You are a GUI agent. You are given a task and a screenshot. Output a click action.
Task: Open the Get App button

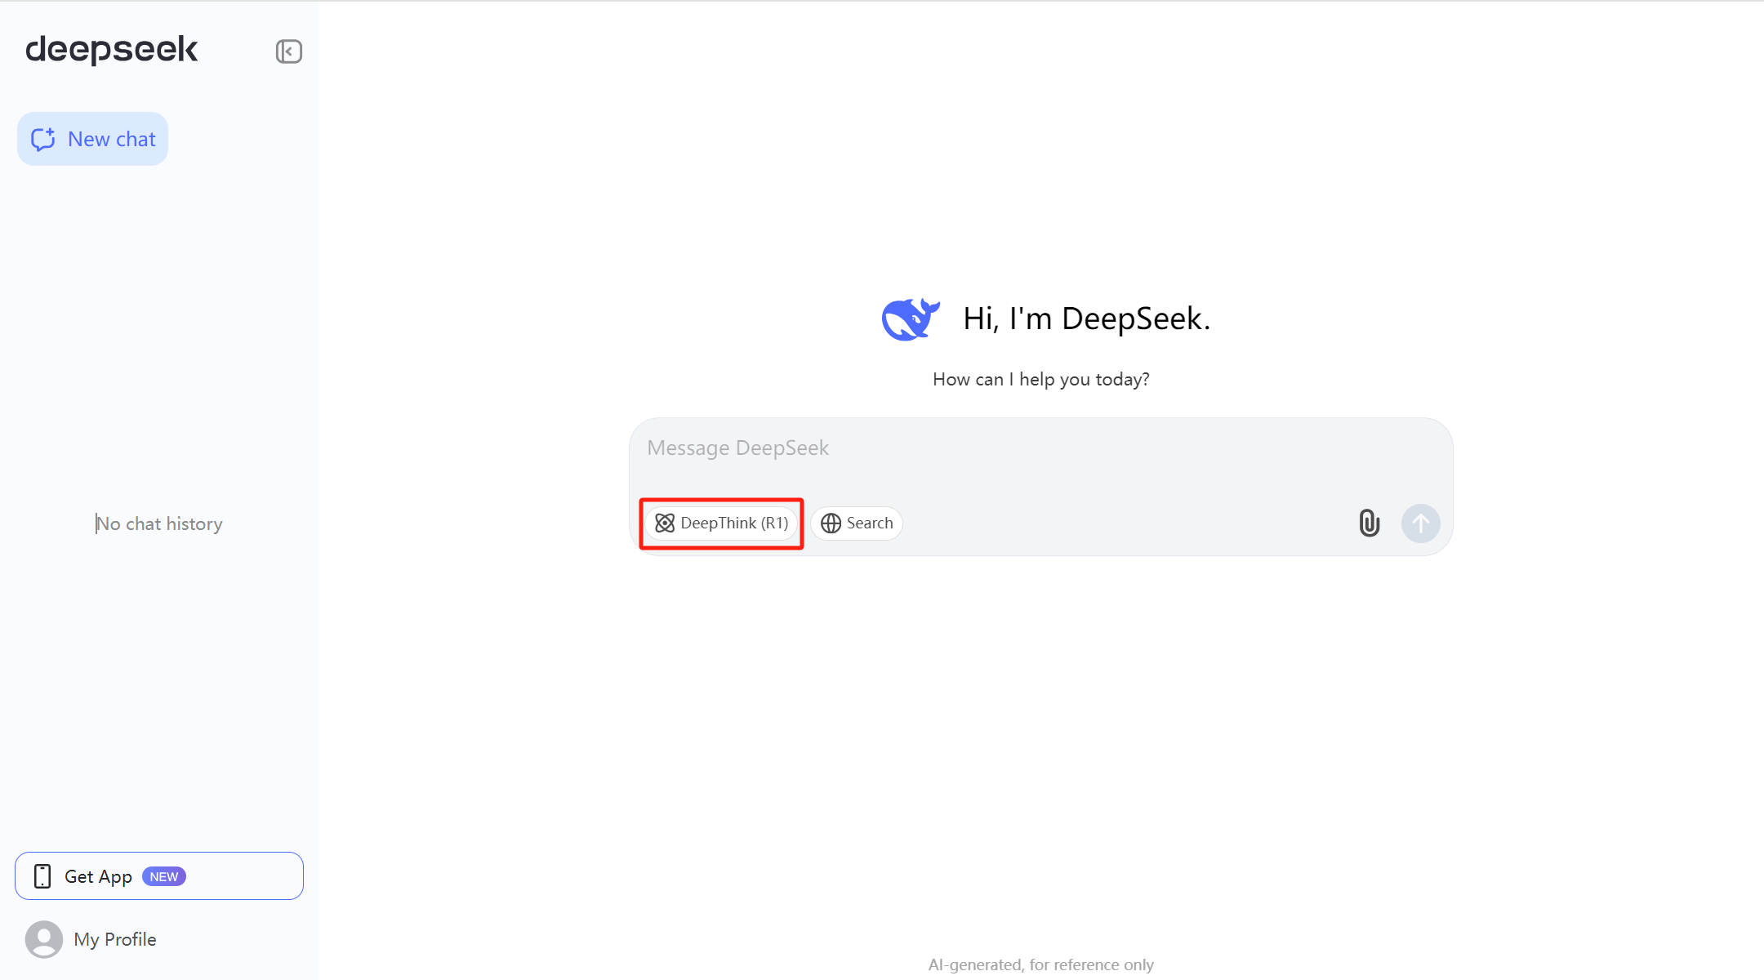tap(159, 876)
